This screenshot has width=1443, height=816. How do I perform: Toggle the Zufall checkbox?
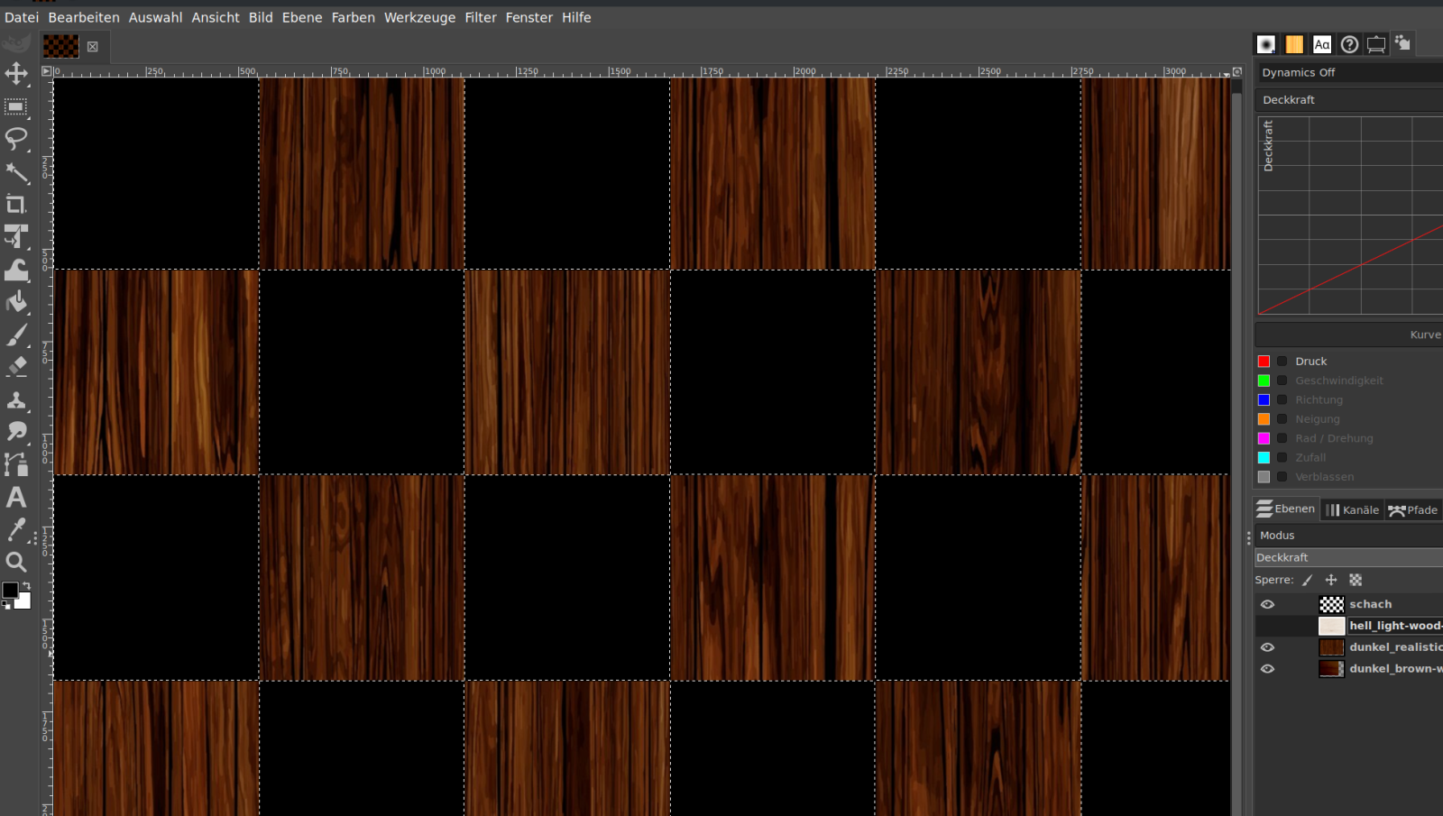pyautogui.click(x=1282, y=458)
